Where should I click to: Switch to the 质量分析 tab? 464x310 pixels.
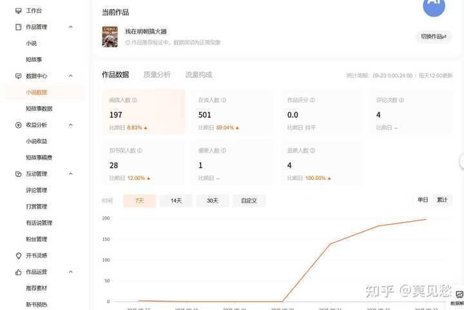tap(157, 75)
